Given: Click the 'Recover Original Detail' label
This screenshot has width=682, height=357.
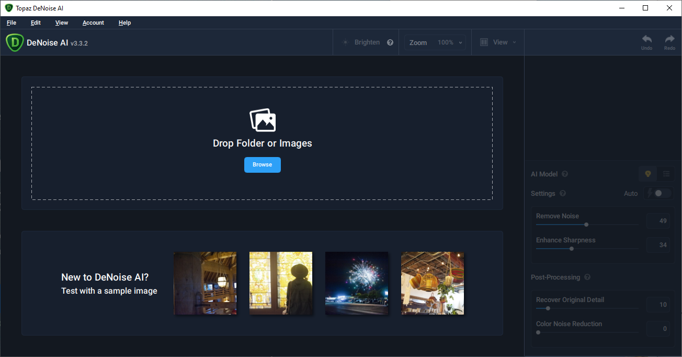Looking at the screenshot, I should 570,300.
